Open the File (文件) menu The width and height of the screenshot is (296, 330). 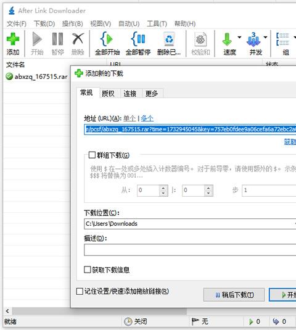tap(17, 23)
